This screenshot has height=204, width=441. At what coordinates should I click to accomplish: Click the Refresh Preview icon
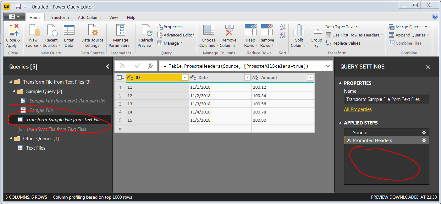tap(146, 30)
